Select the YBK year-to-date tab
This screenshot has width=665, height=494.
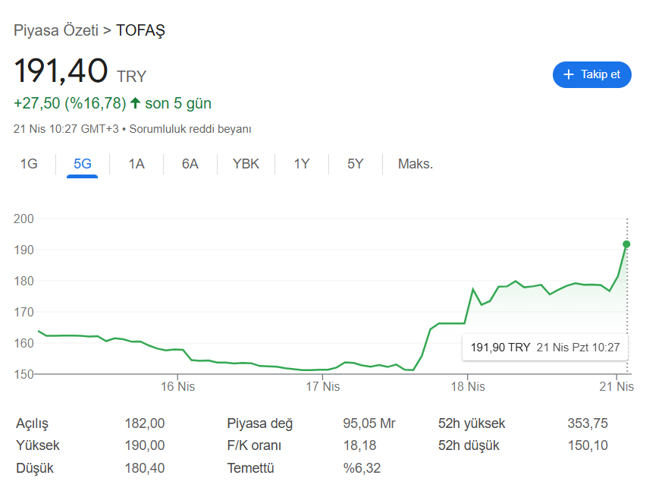click(x=246, y=164)
